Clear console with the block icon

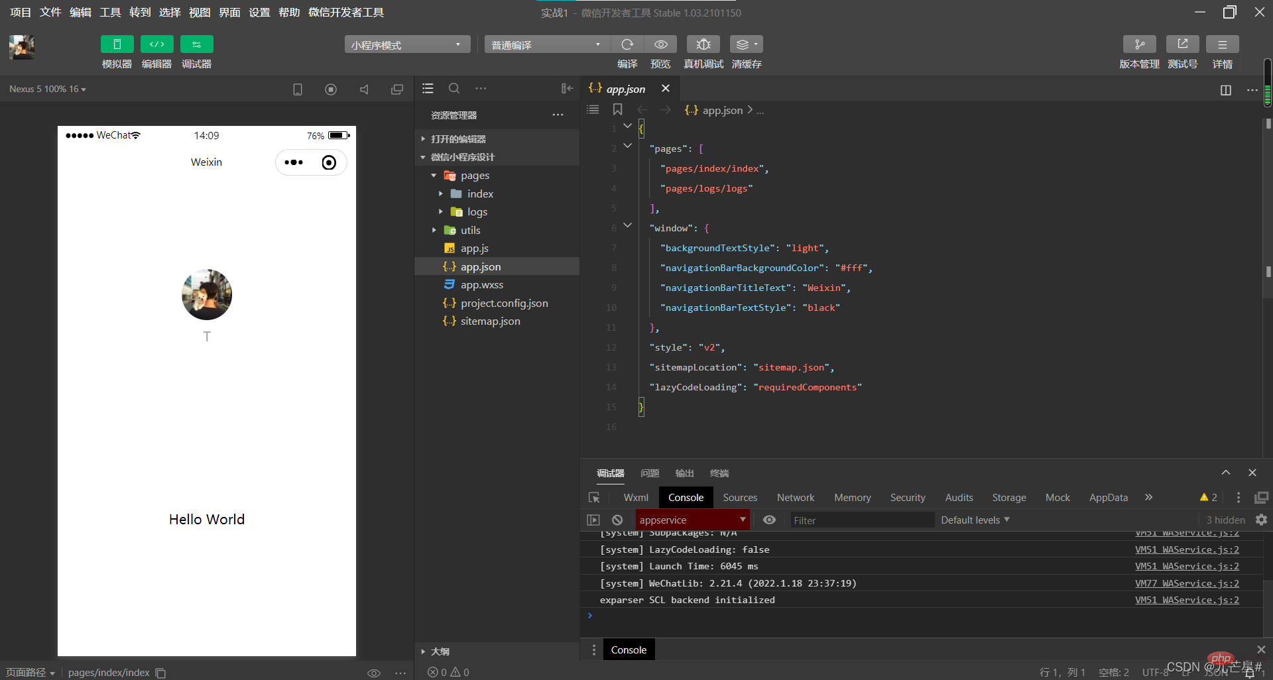click(617, 520)
